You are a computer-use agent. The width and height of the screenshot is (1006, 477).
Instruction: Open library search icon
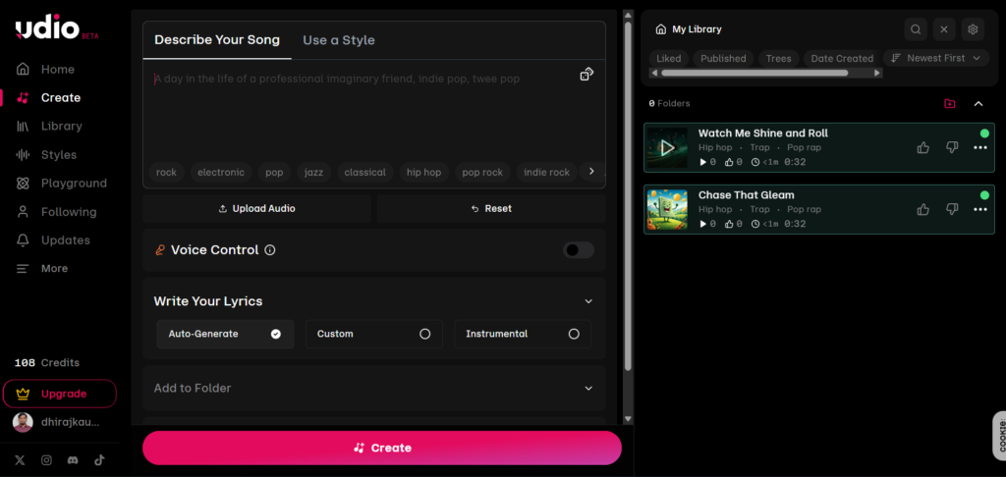click(x=916, y=29)
